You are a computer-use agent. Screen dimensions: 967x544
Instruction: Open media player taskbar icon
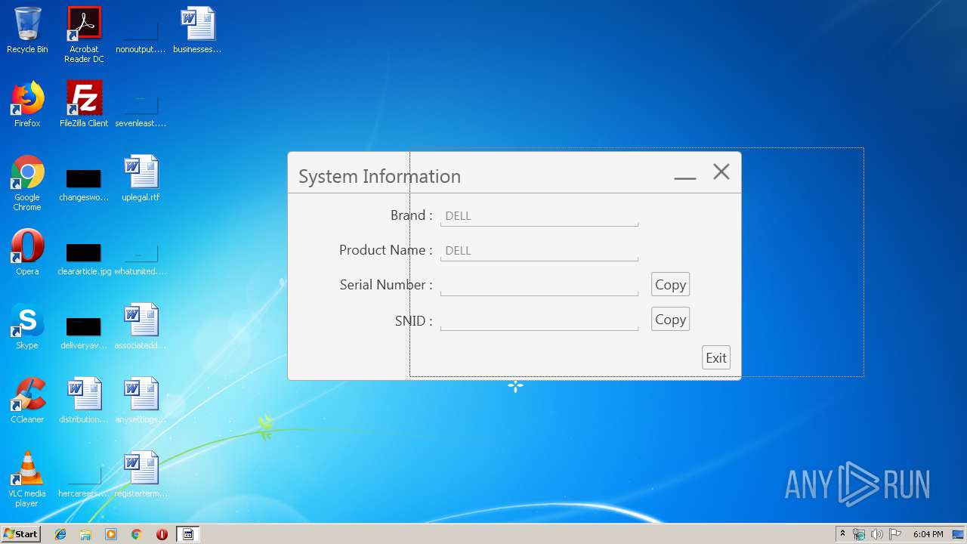[x=111, y=534]
